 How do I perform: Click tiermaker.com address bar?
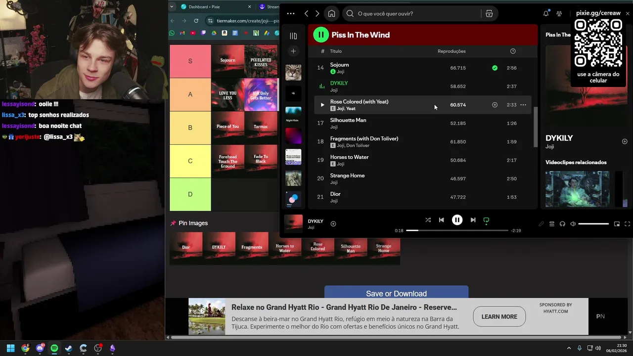(247, 21)
